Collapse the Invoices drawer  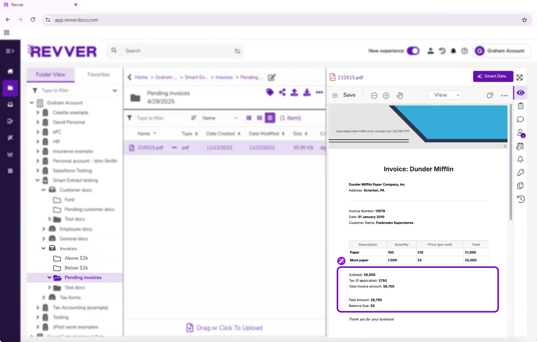[43, 248]
